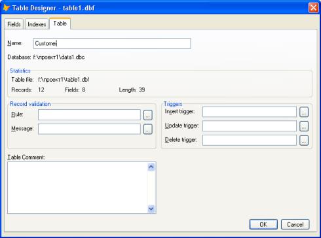Viewport: 321px width, 238px height.
Task: Click Table Comment scroll up arrow
Action: pos(151,167)
